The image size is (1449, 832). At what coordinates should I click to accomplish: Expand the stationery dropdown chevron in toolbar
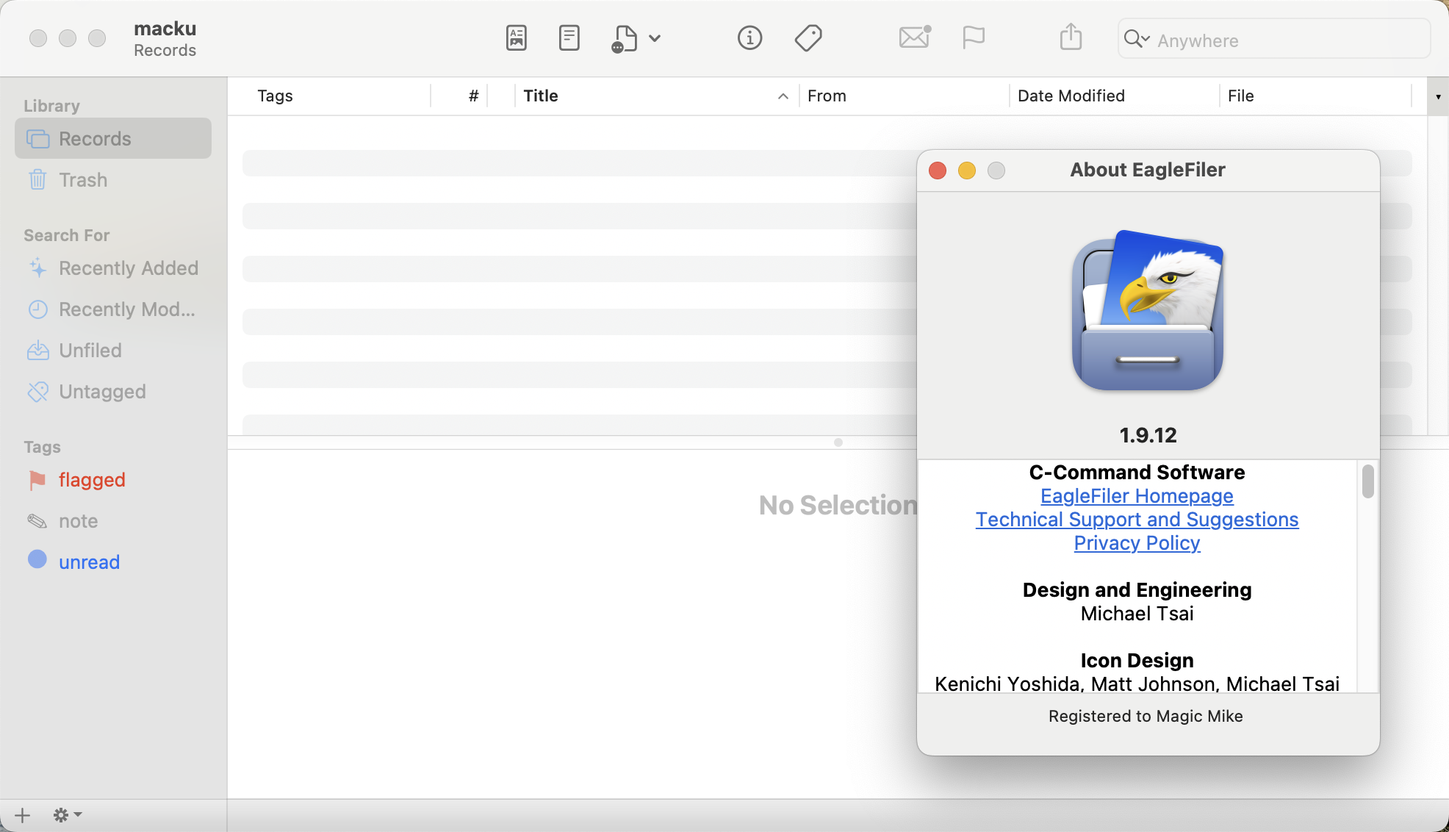coord(655,38)
